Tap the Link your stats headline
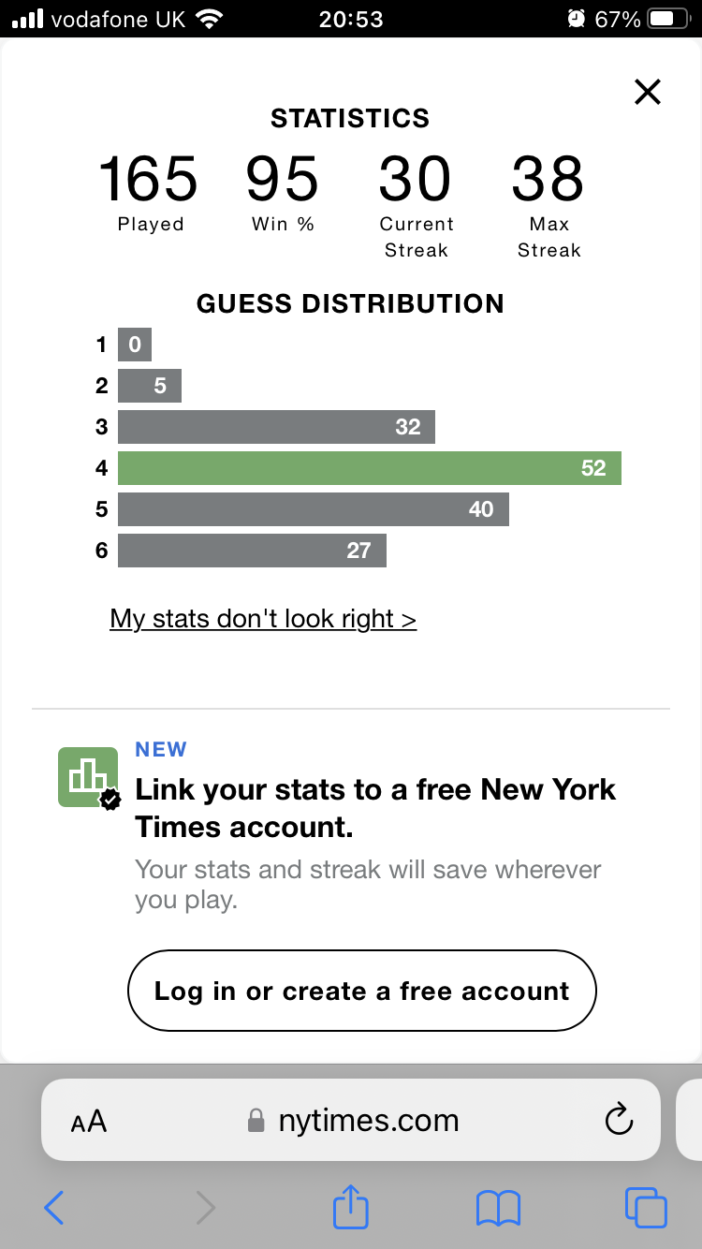 pyautogui.click(x=375, y=808)
